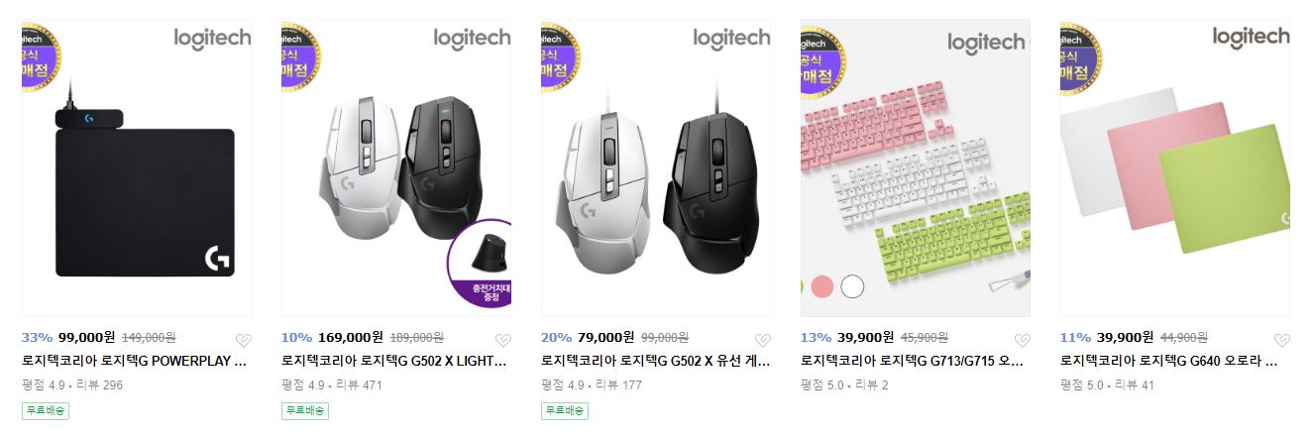Select white color swatch on keycap image
Screen dimensions: 1310x437
pyautogui.click(x=852, y=287)
